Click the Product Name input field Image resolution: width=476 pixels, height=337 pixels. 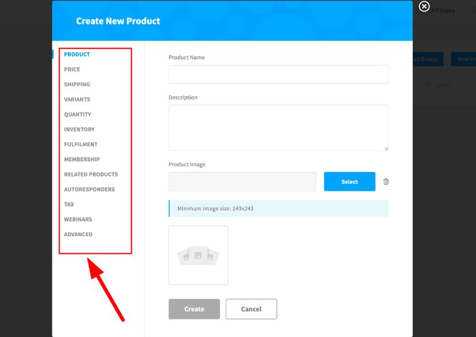(278, 74)
